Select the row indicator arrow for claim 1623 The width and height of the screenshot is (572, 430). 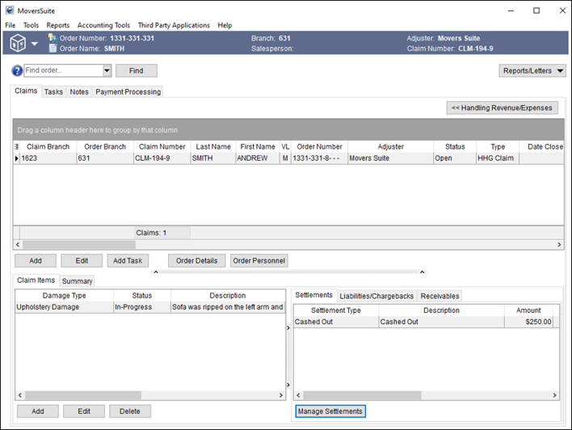17,158
